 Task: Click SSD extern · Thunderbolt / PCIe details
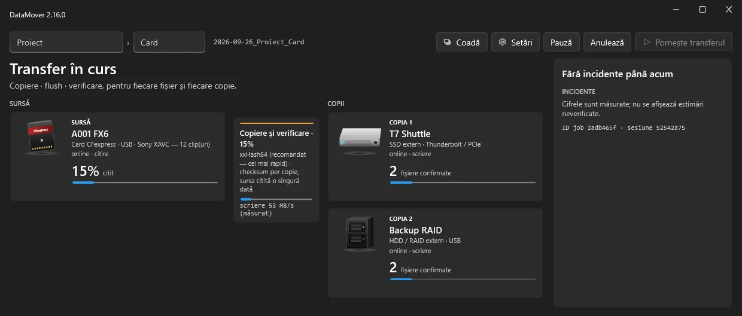click(x=435, y=144)
